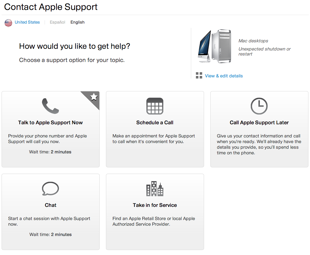Click the recommended star badge
The image size is (310, 255).
(94, 97)
